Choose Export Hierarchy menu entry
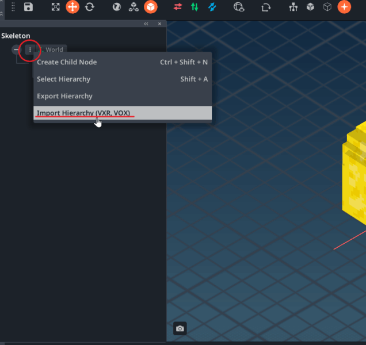366x345 pixels. (x=123, y=96)
